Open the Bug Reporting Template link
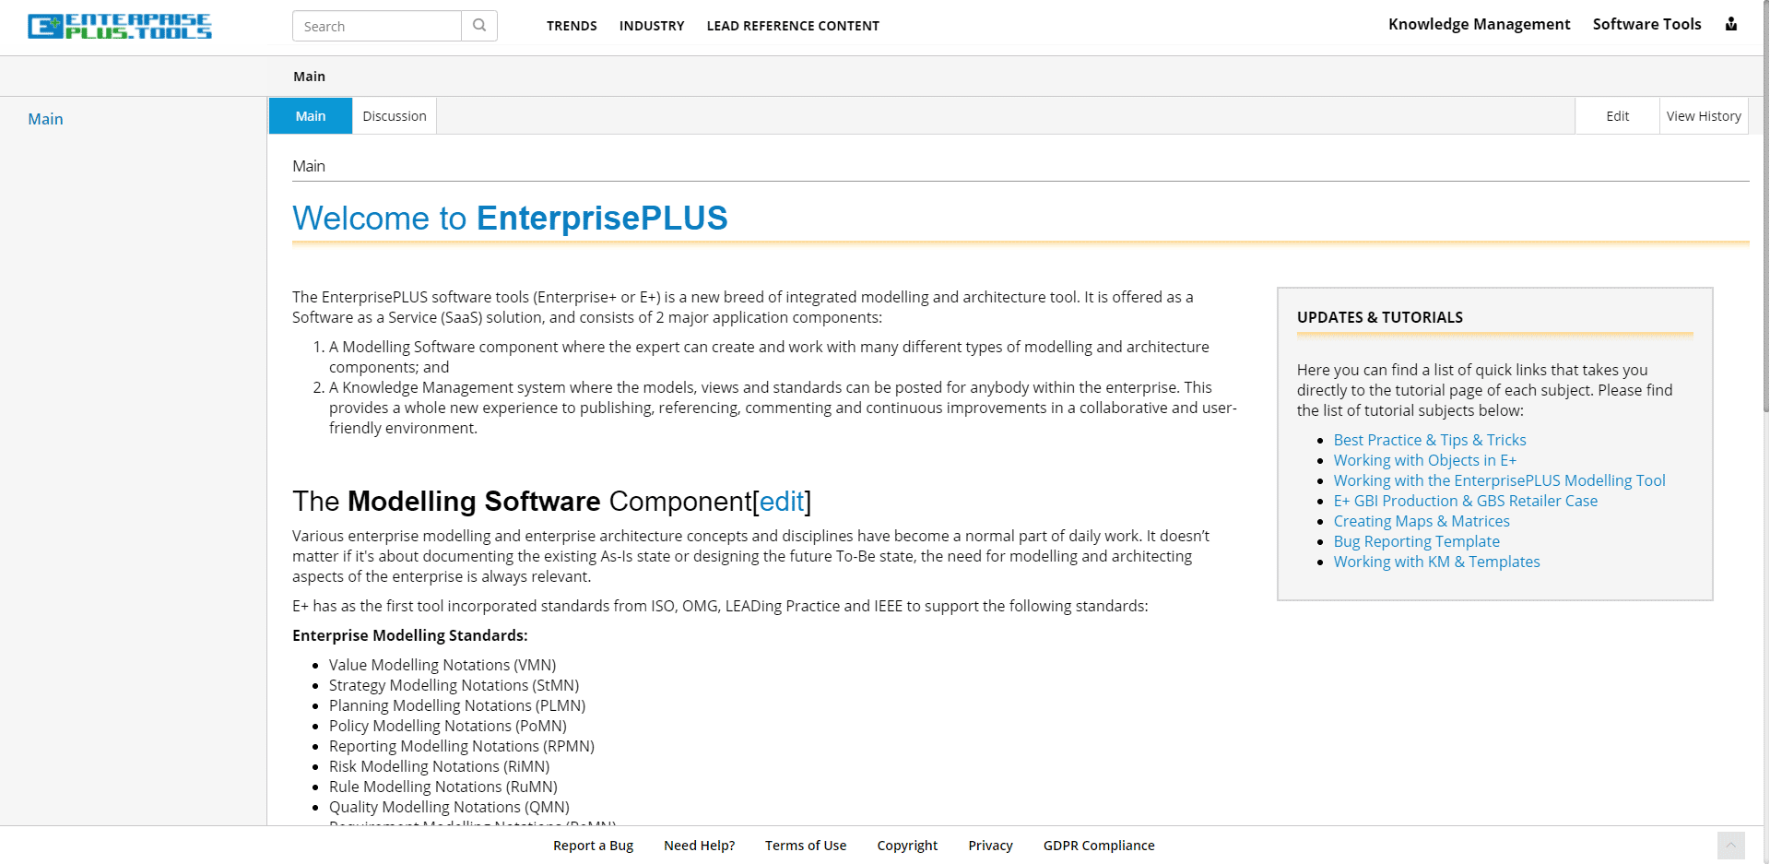Image resolution: width=1770 pixels, height=864 pixels. (x=1417, y=541)
